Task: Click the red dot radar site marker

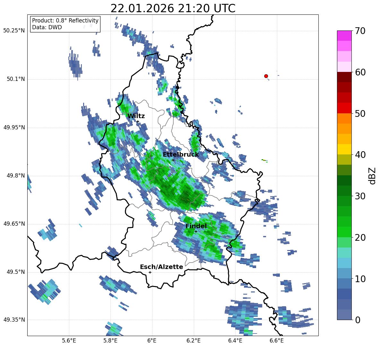Action: pos(266,76)
